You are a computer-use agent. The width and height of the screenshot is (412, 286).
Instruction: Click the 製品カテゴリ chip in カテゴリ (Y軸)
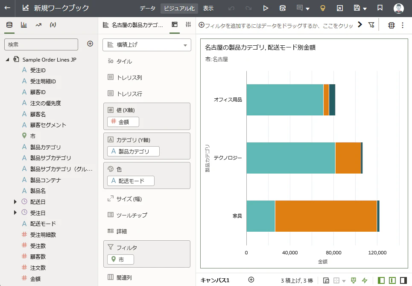click(x=133, y=151)
